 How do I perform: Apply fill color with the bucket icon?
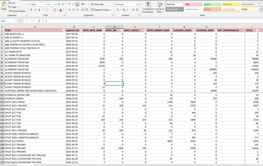[55, 10]
